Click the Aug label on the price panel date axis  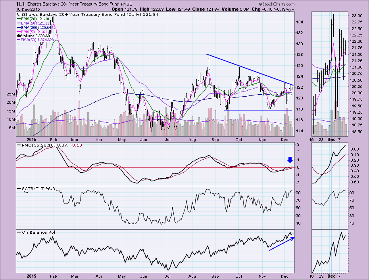(192, 139)
